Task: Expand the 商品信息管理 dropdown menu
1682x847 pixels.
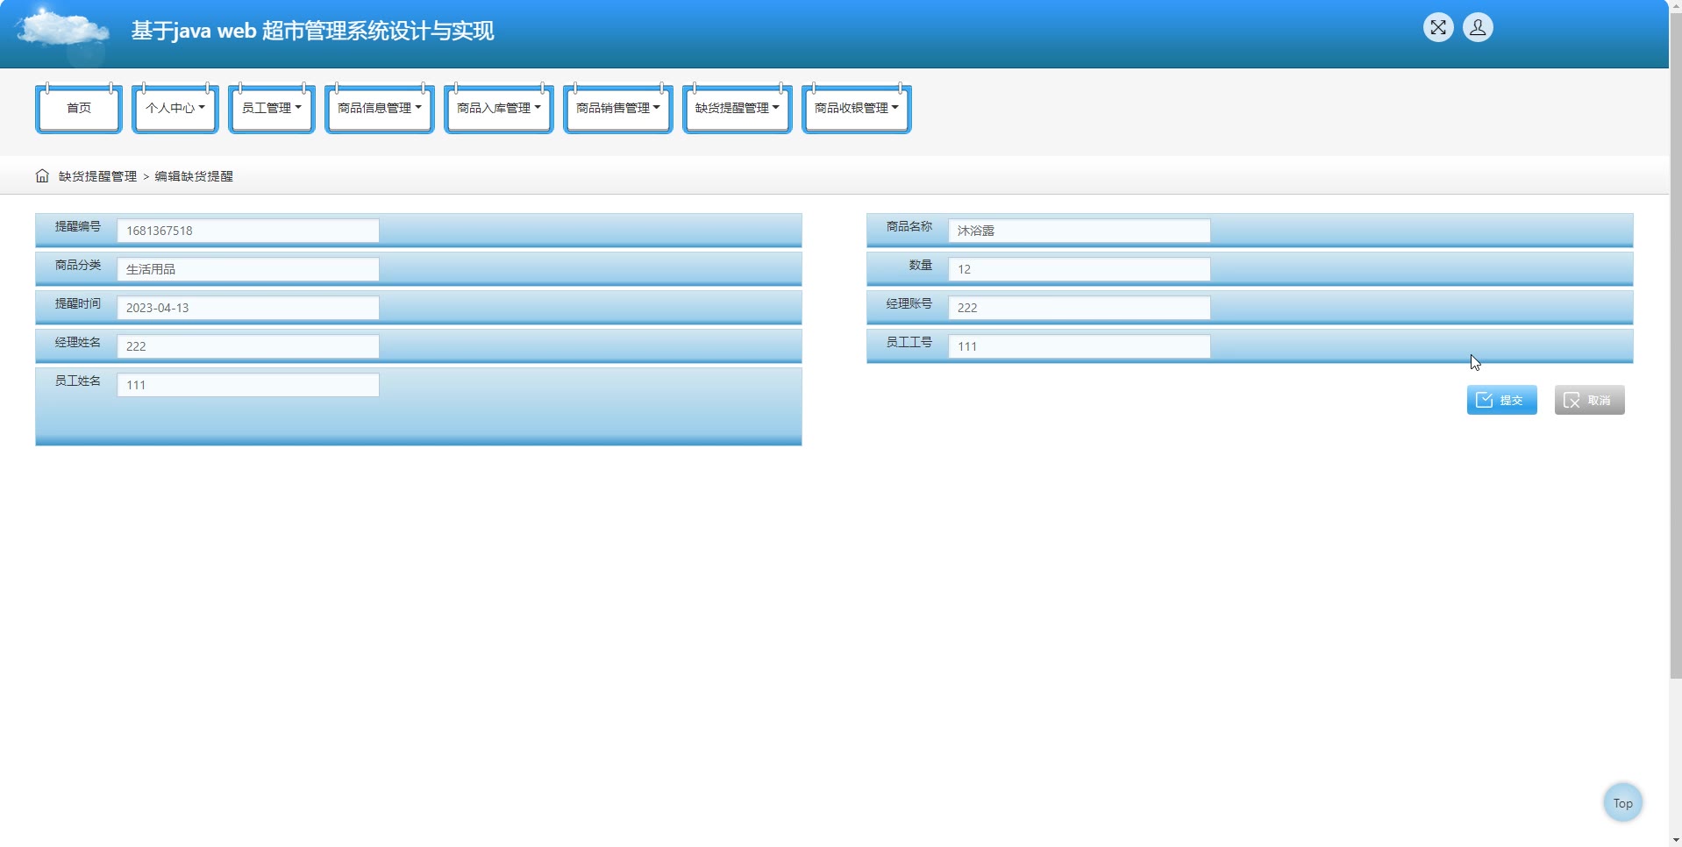Action: coord(380,108)
